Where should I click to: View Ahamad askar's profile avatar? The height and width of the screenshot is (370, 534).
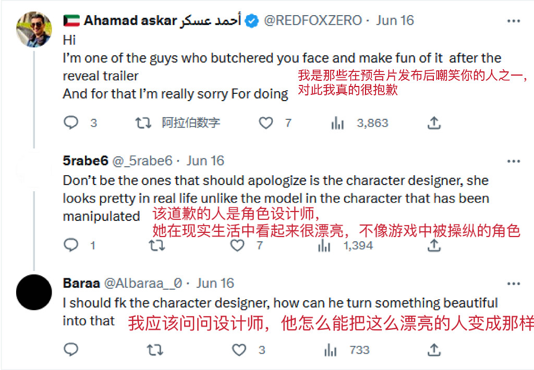pyautogui.click(x=33, y=28)
